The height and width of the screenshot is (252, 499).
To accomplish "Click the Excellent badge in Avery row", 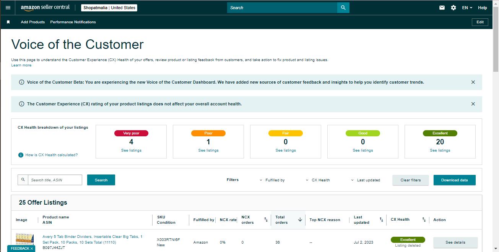I will click(x=408, y=240).
